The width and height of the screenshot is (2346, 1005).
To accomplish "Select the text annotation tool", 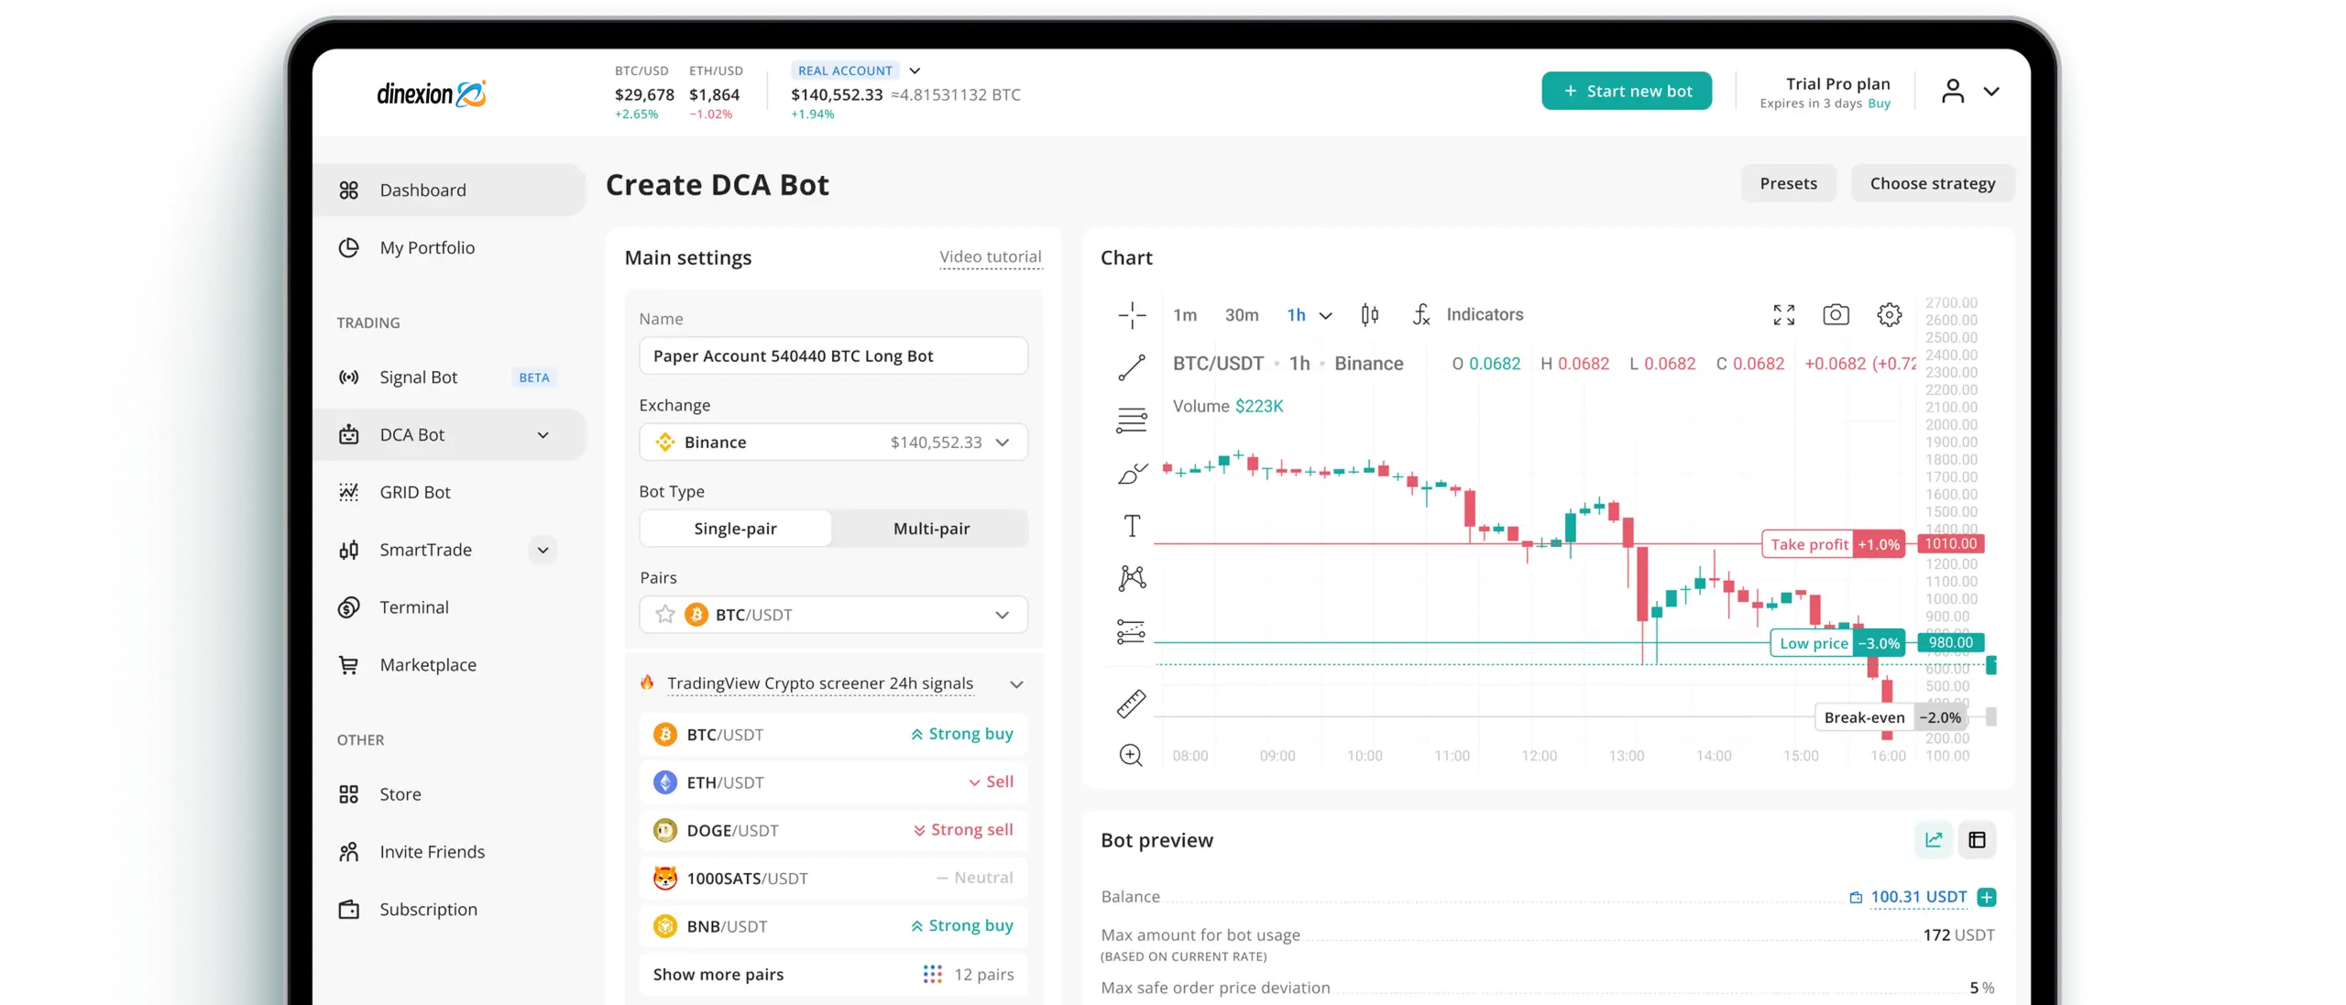I will coord(1132,526).
